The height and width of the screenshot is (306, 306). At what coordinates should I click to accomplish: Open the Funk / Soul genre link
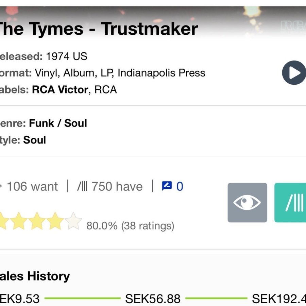(x=58, y=123)
